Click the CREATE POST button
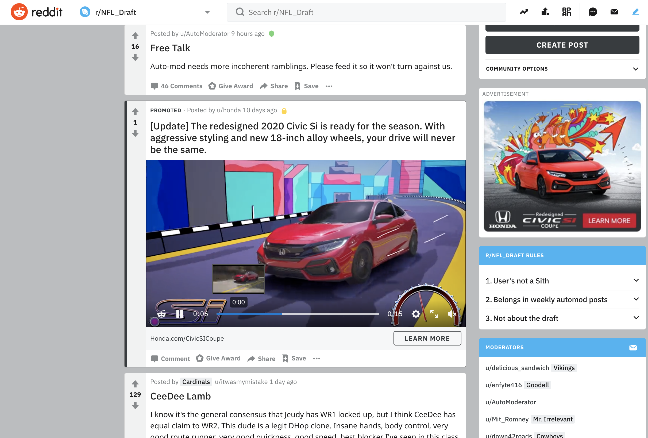The height and width of the screenshot is (438, 648). pos(562,45)
